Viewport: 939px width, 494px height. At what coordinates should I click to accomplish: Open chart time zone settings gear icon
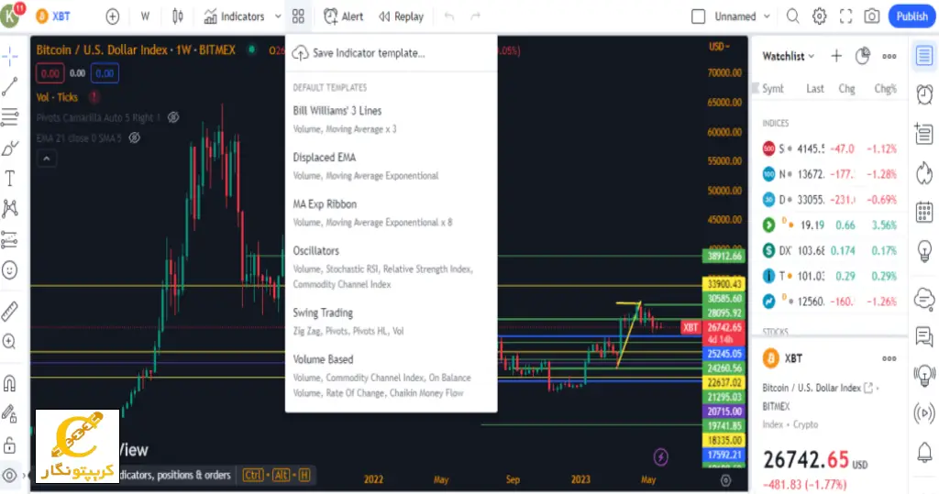pyautogui.click(x=726, y=480)
